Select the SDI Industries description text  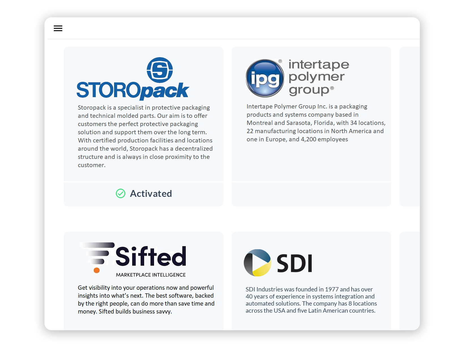coord(311,300)
